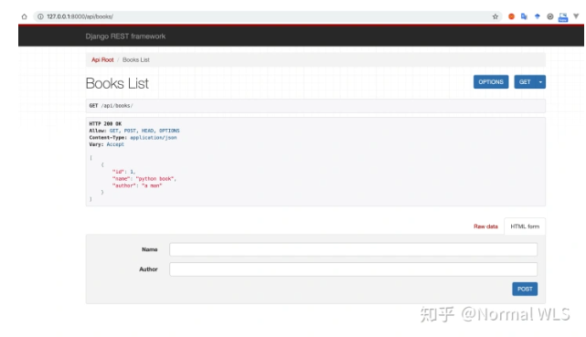Focus the address bar URL 127.0.0.1:8000/api/books/
This screenshot has height=337, width=586.
click(x=80, y=16)
